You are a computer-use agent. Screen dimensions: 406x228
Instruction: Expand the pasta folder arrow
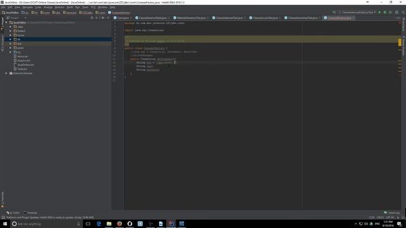click(10, 48)
